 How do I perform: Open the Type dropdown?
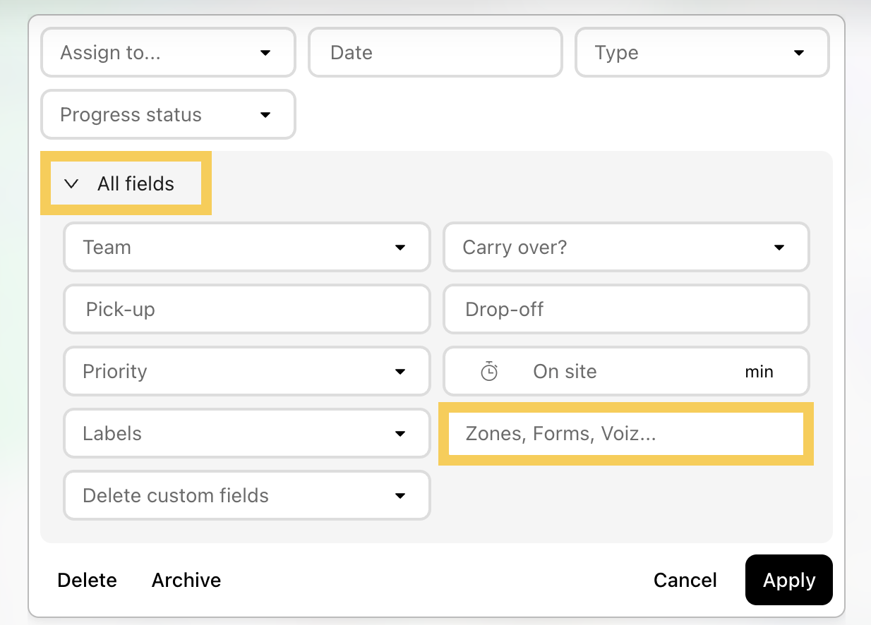pyautogui.click(x=702, y=52)
